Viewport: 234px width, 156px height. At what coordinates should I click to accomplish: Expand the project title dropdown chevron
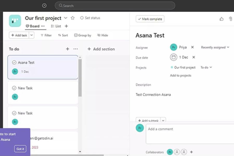pos(66,18)
